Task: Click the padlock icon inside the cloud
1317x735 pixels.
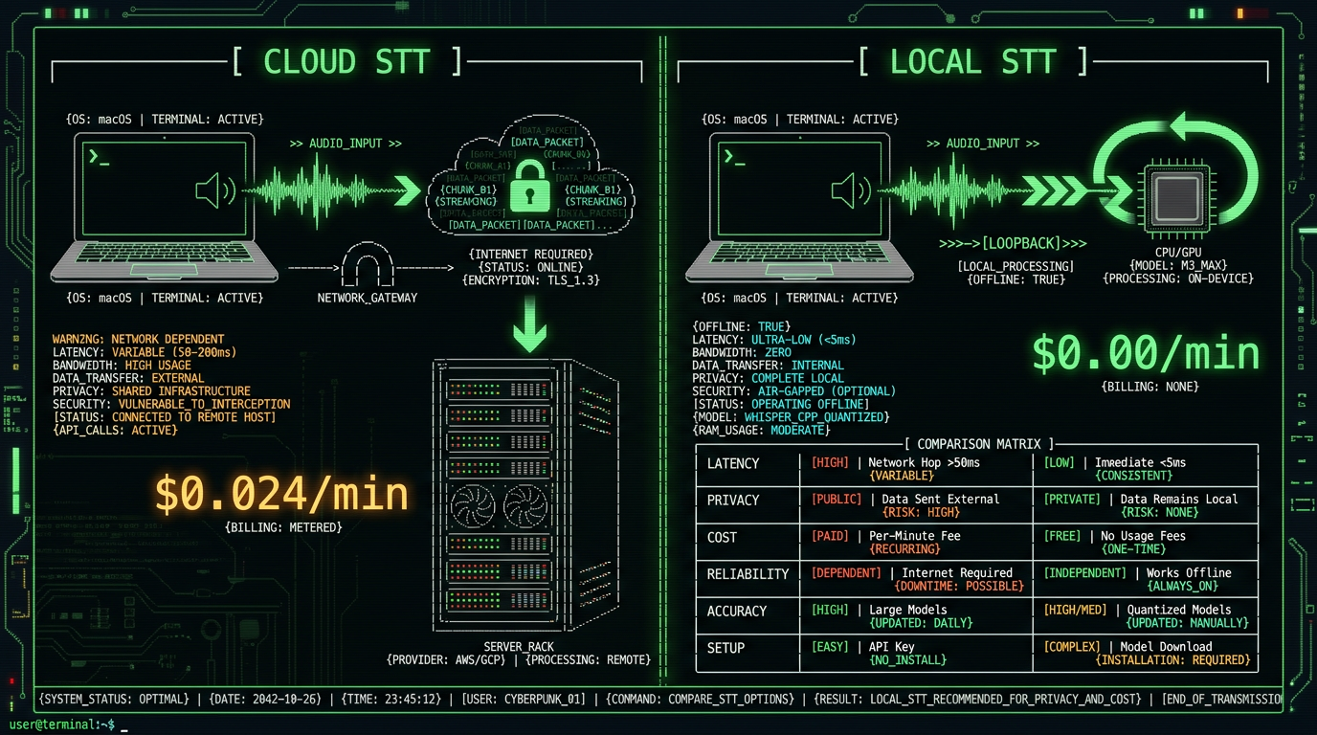Action: [x=528, y=186]
